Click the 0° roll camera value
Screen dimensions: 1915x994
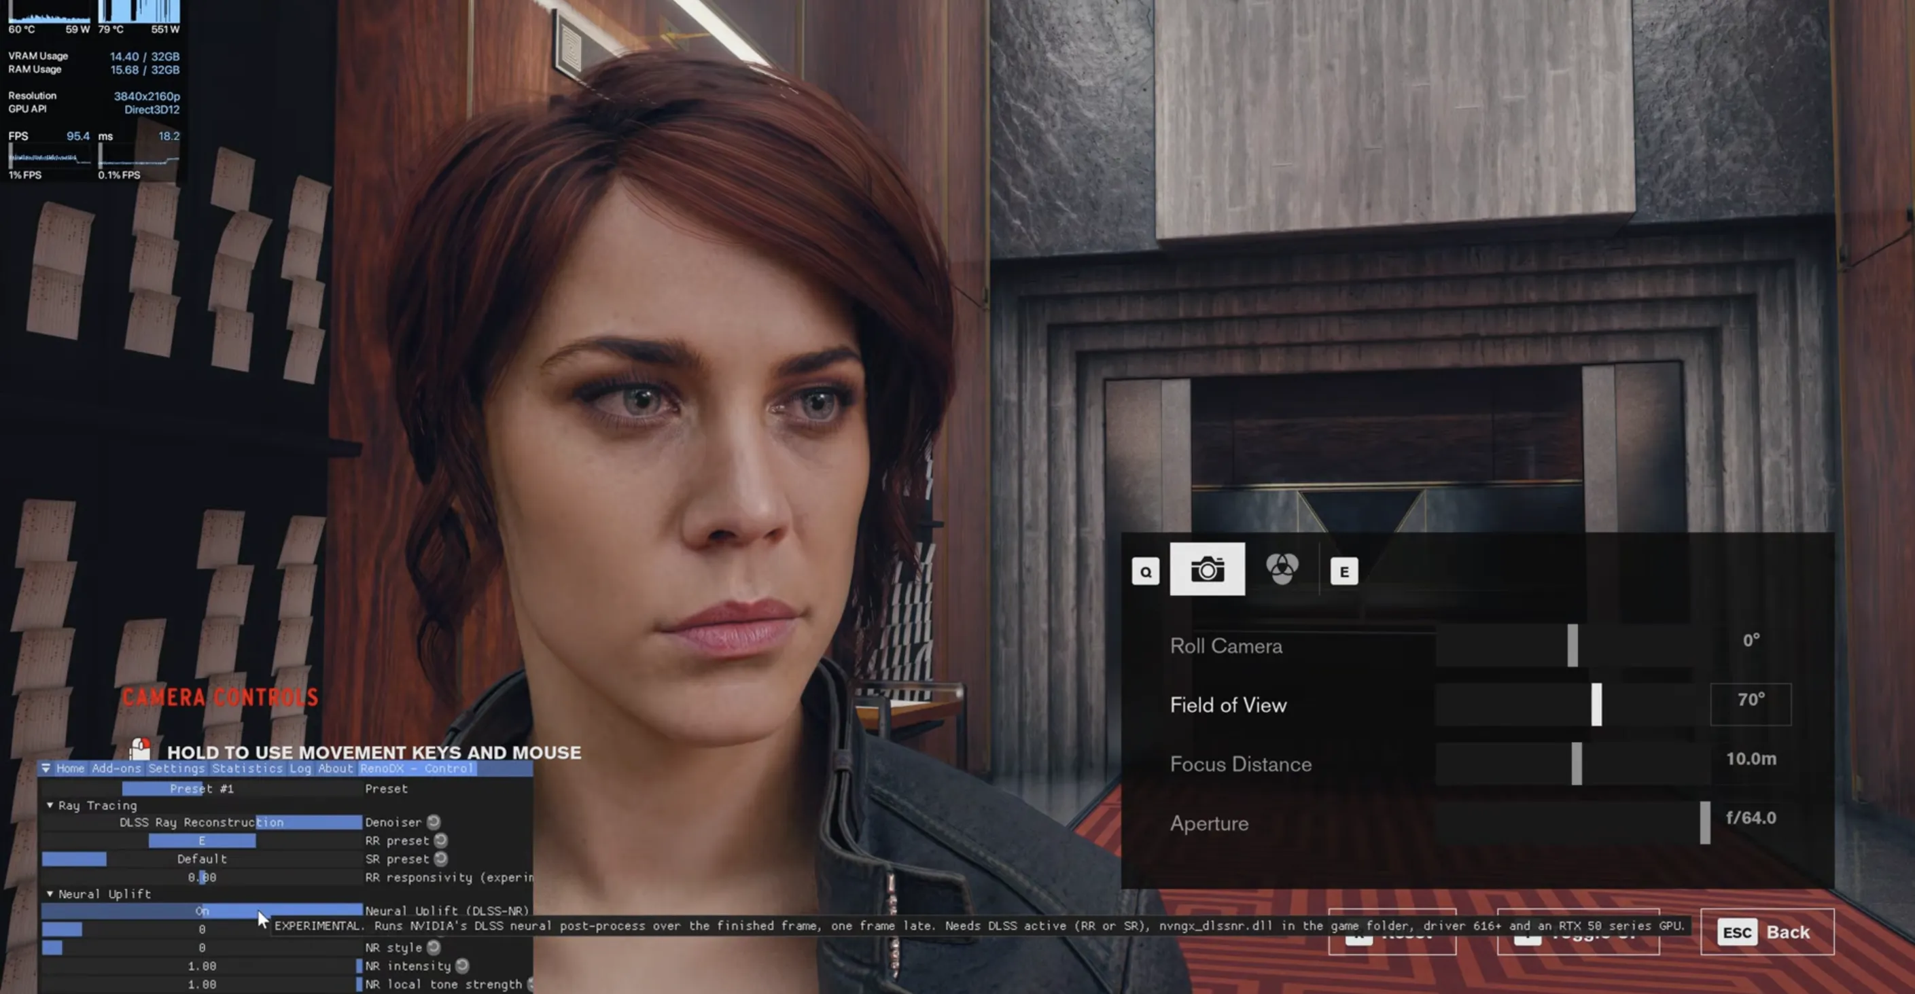coord(1751,640)
